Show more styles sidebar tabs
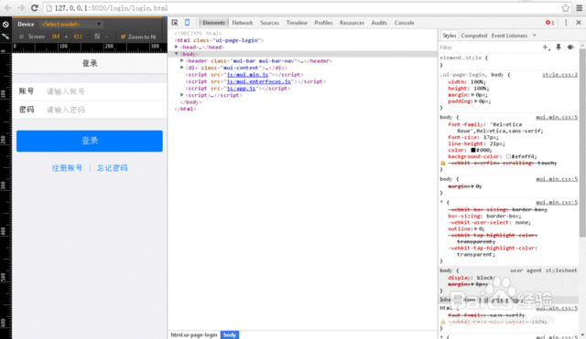 (535, 35)
